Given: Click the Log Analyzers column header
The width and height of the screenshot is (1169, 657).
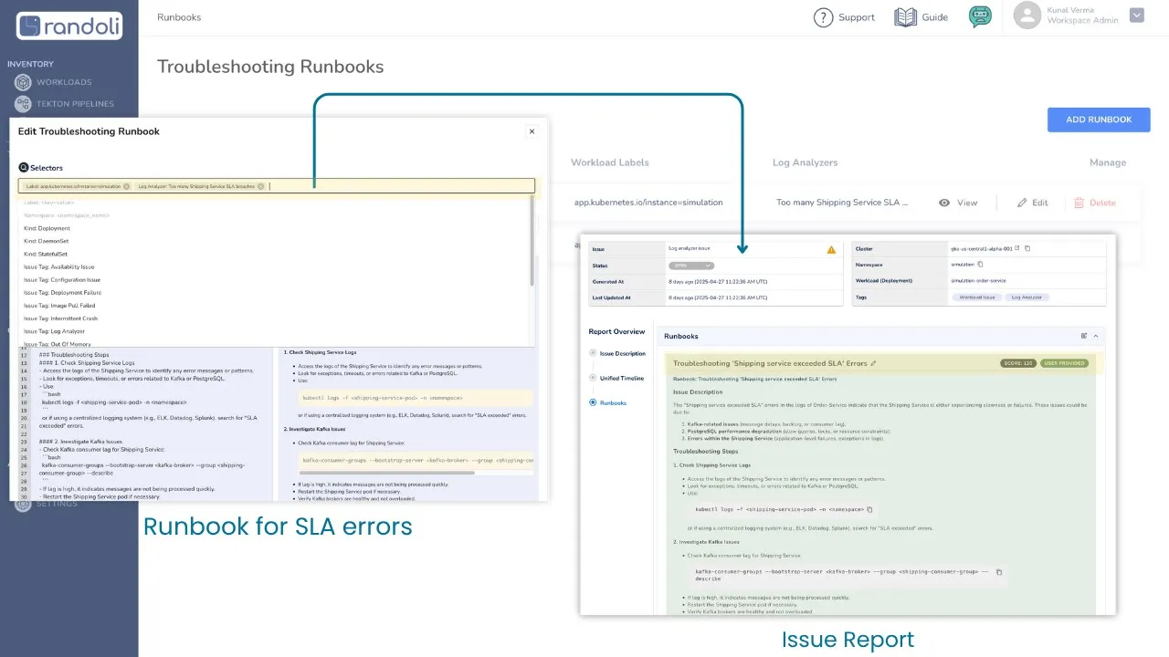Looking at the screenshot, I should [x=805, y=162].
